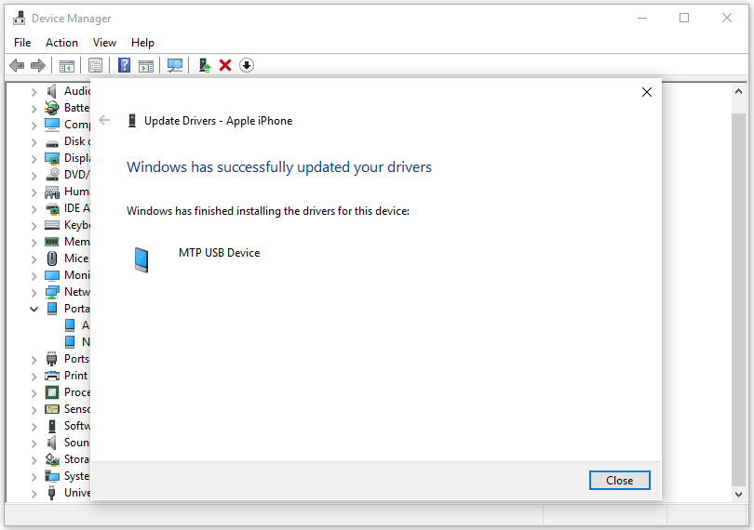Image resolution: width=754 pixels, height=530 pixels.
Task: Click 'Windows has successfully updated your drivers' heading
Action: (x=279, y=167)
